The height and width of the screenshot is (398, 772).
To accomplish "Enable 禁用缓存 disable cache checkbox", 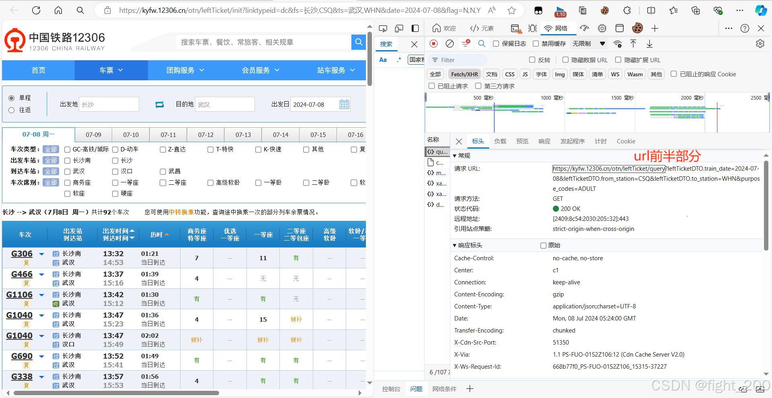I will 536,43.
